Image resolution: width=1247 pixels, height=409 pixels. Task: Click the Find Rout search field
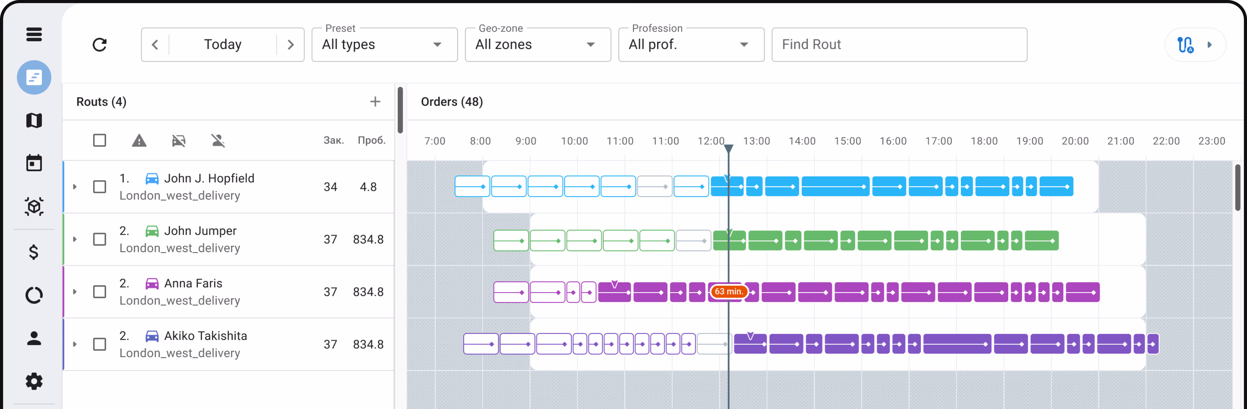tap(899, 45)
